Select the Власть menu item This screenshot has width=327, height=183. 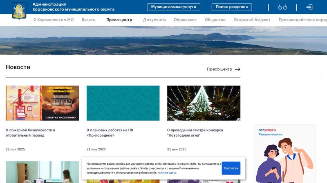(88, 20)
